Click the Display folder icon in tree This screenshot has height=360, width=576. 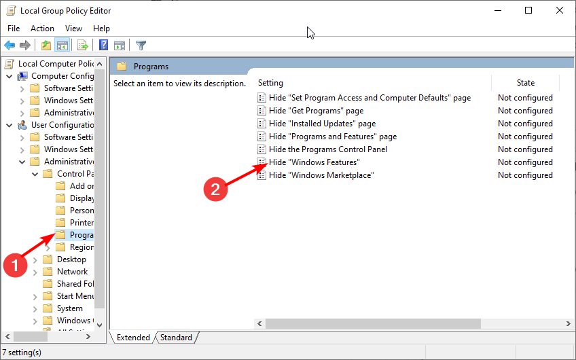tap(60, 198)
